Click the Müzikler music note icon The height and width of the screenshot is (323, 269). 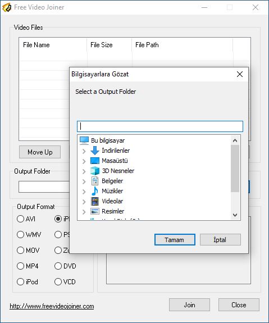(95, 191)
